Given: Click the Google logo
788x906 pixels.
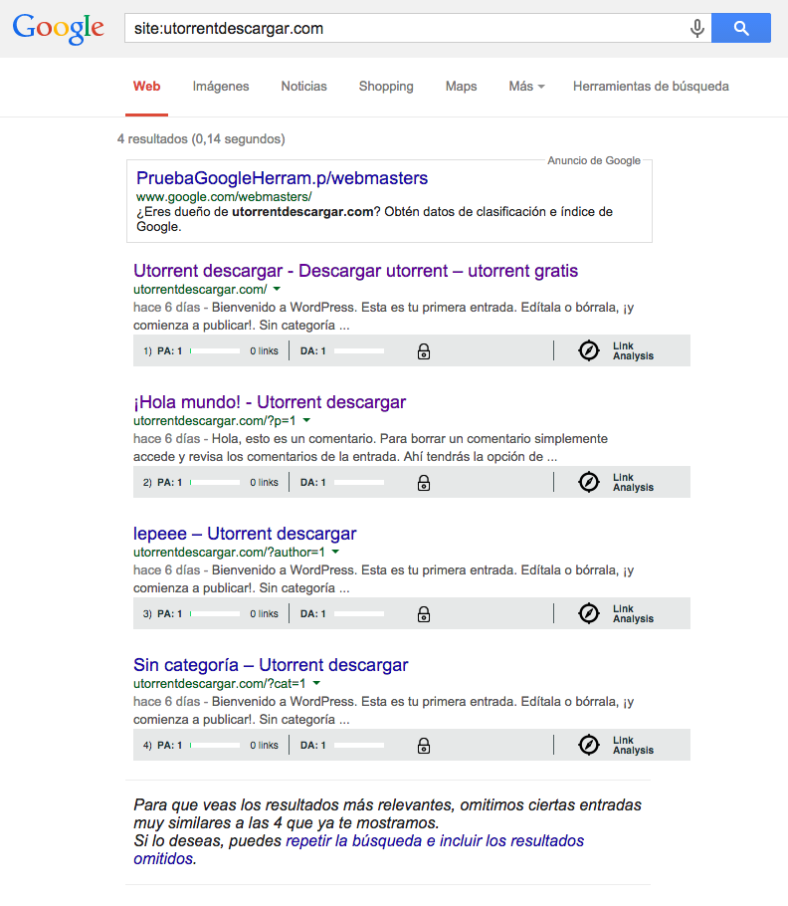Looking at the screenshot, I should click(x=59, y=28).
